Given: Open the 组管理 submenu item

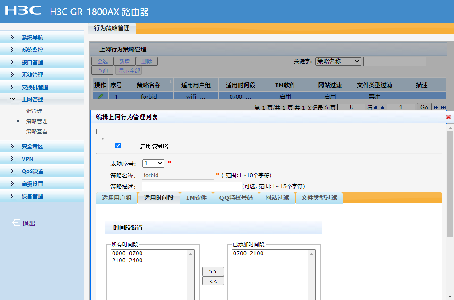Looking at the screenshot, I should [34, 111].
